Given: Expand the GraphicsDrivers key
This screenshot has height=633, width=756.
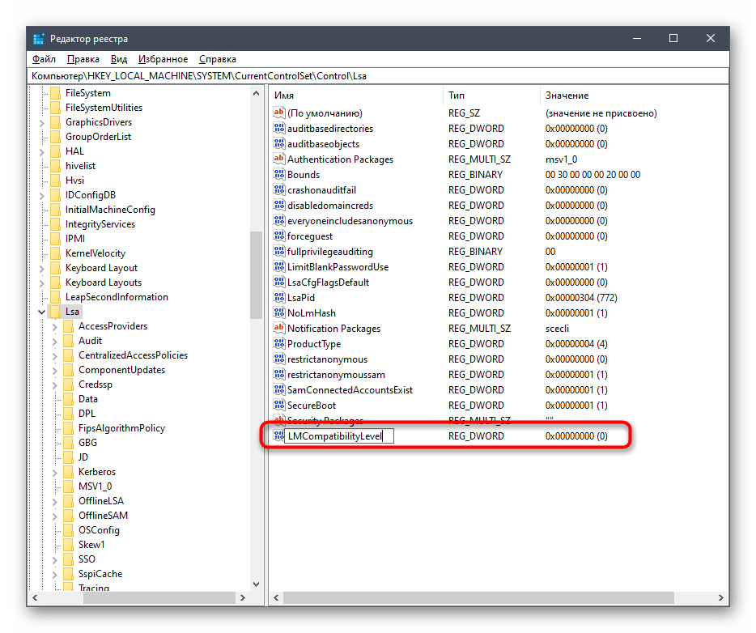Looking at the screenshot, I should click(x=40, y=122).
